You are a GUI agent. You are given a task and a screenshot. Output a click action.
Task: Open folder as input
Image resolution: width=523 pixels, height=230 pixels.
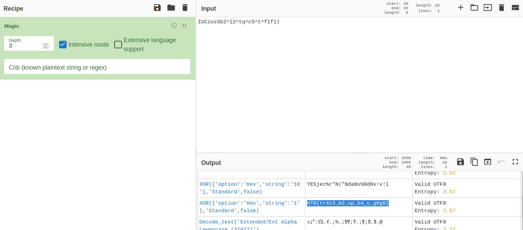click(x=474, y=8)
